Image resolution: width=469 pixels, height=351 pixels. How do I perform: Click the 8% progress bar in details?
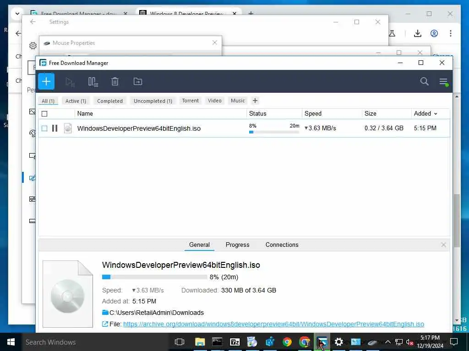[x=154, y=277]
